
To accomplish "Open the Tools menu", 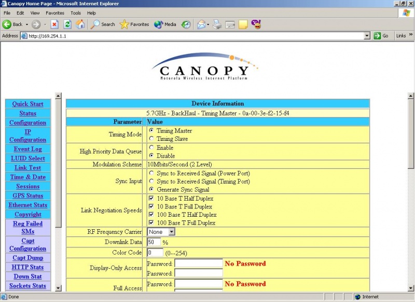I will [x=76, y=12].
